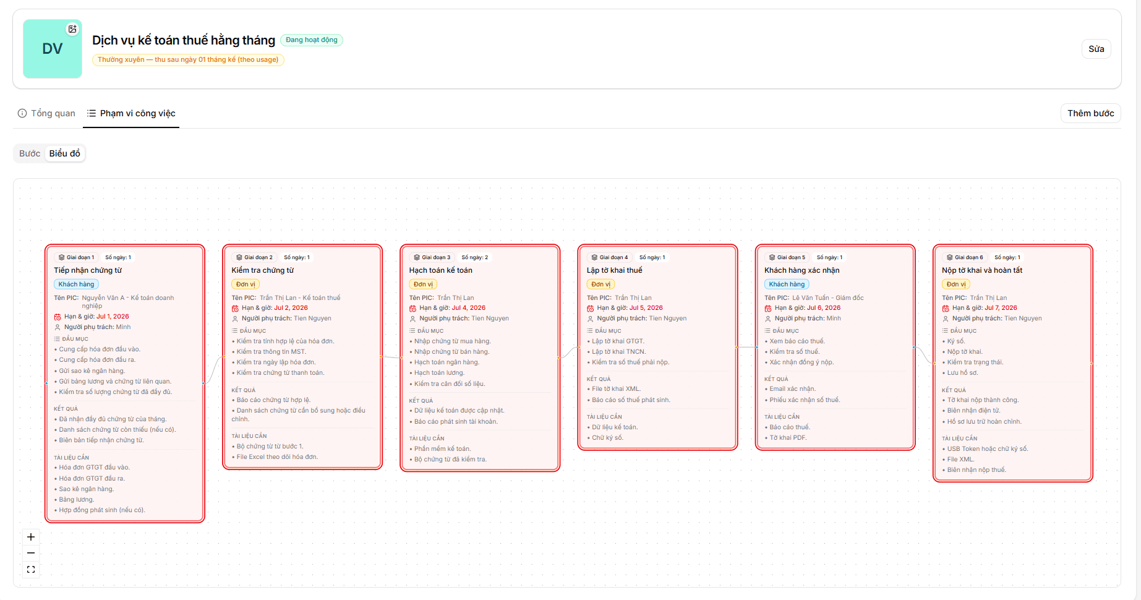This screenshot has height=600, width=1141.
Task: Open the Phạm vi công việc tab
Action: pyautogui.click(x=131, y=113)
